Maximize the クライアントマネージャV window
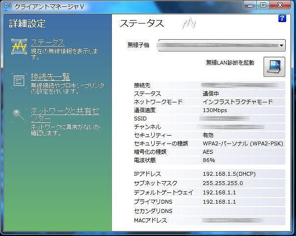This screenshot has height=236, width=296. 263,5
